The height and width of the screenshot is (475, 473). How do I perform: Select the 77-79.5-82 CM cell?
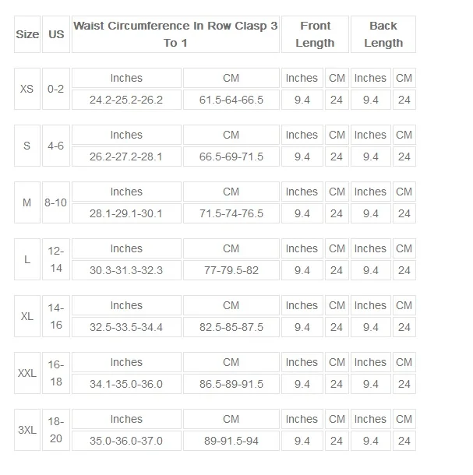[x=231, y=270]
